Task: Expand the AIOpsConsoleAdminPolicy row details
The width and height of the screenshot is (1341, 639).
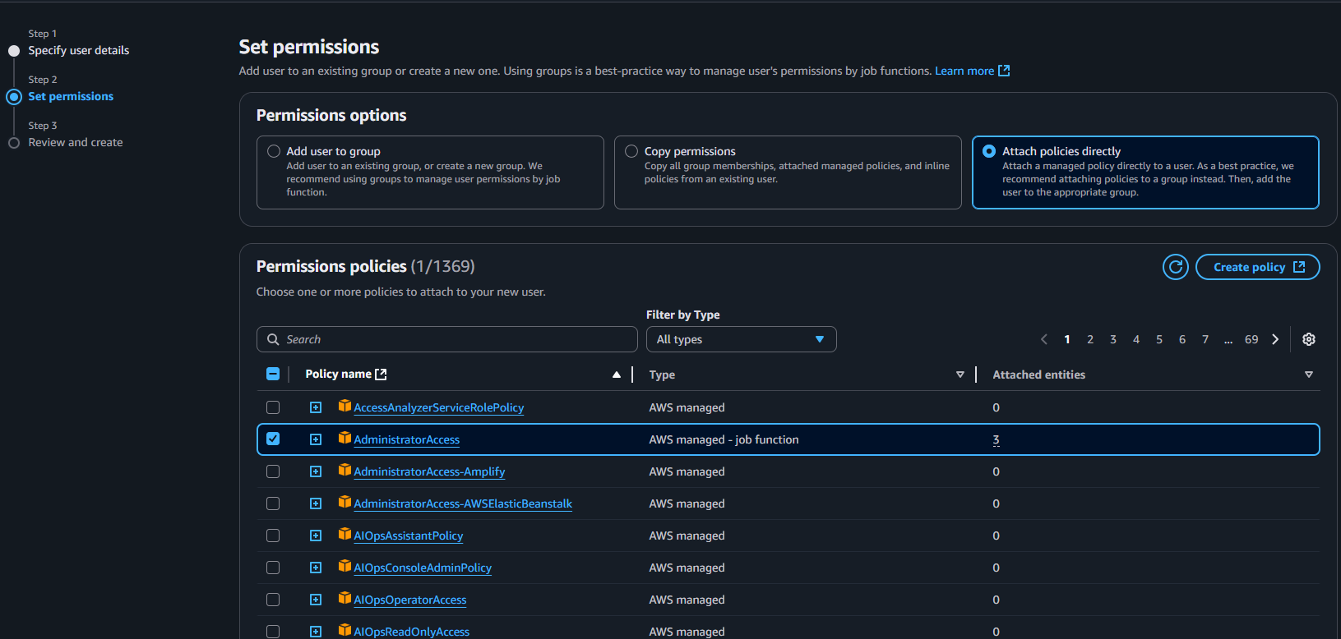Action: (x=316, y=568)
